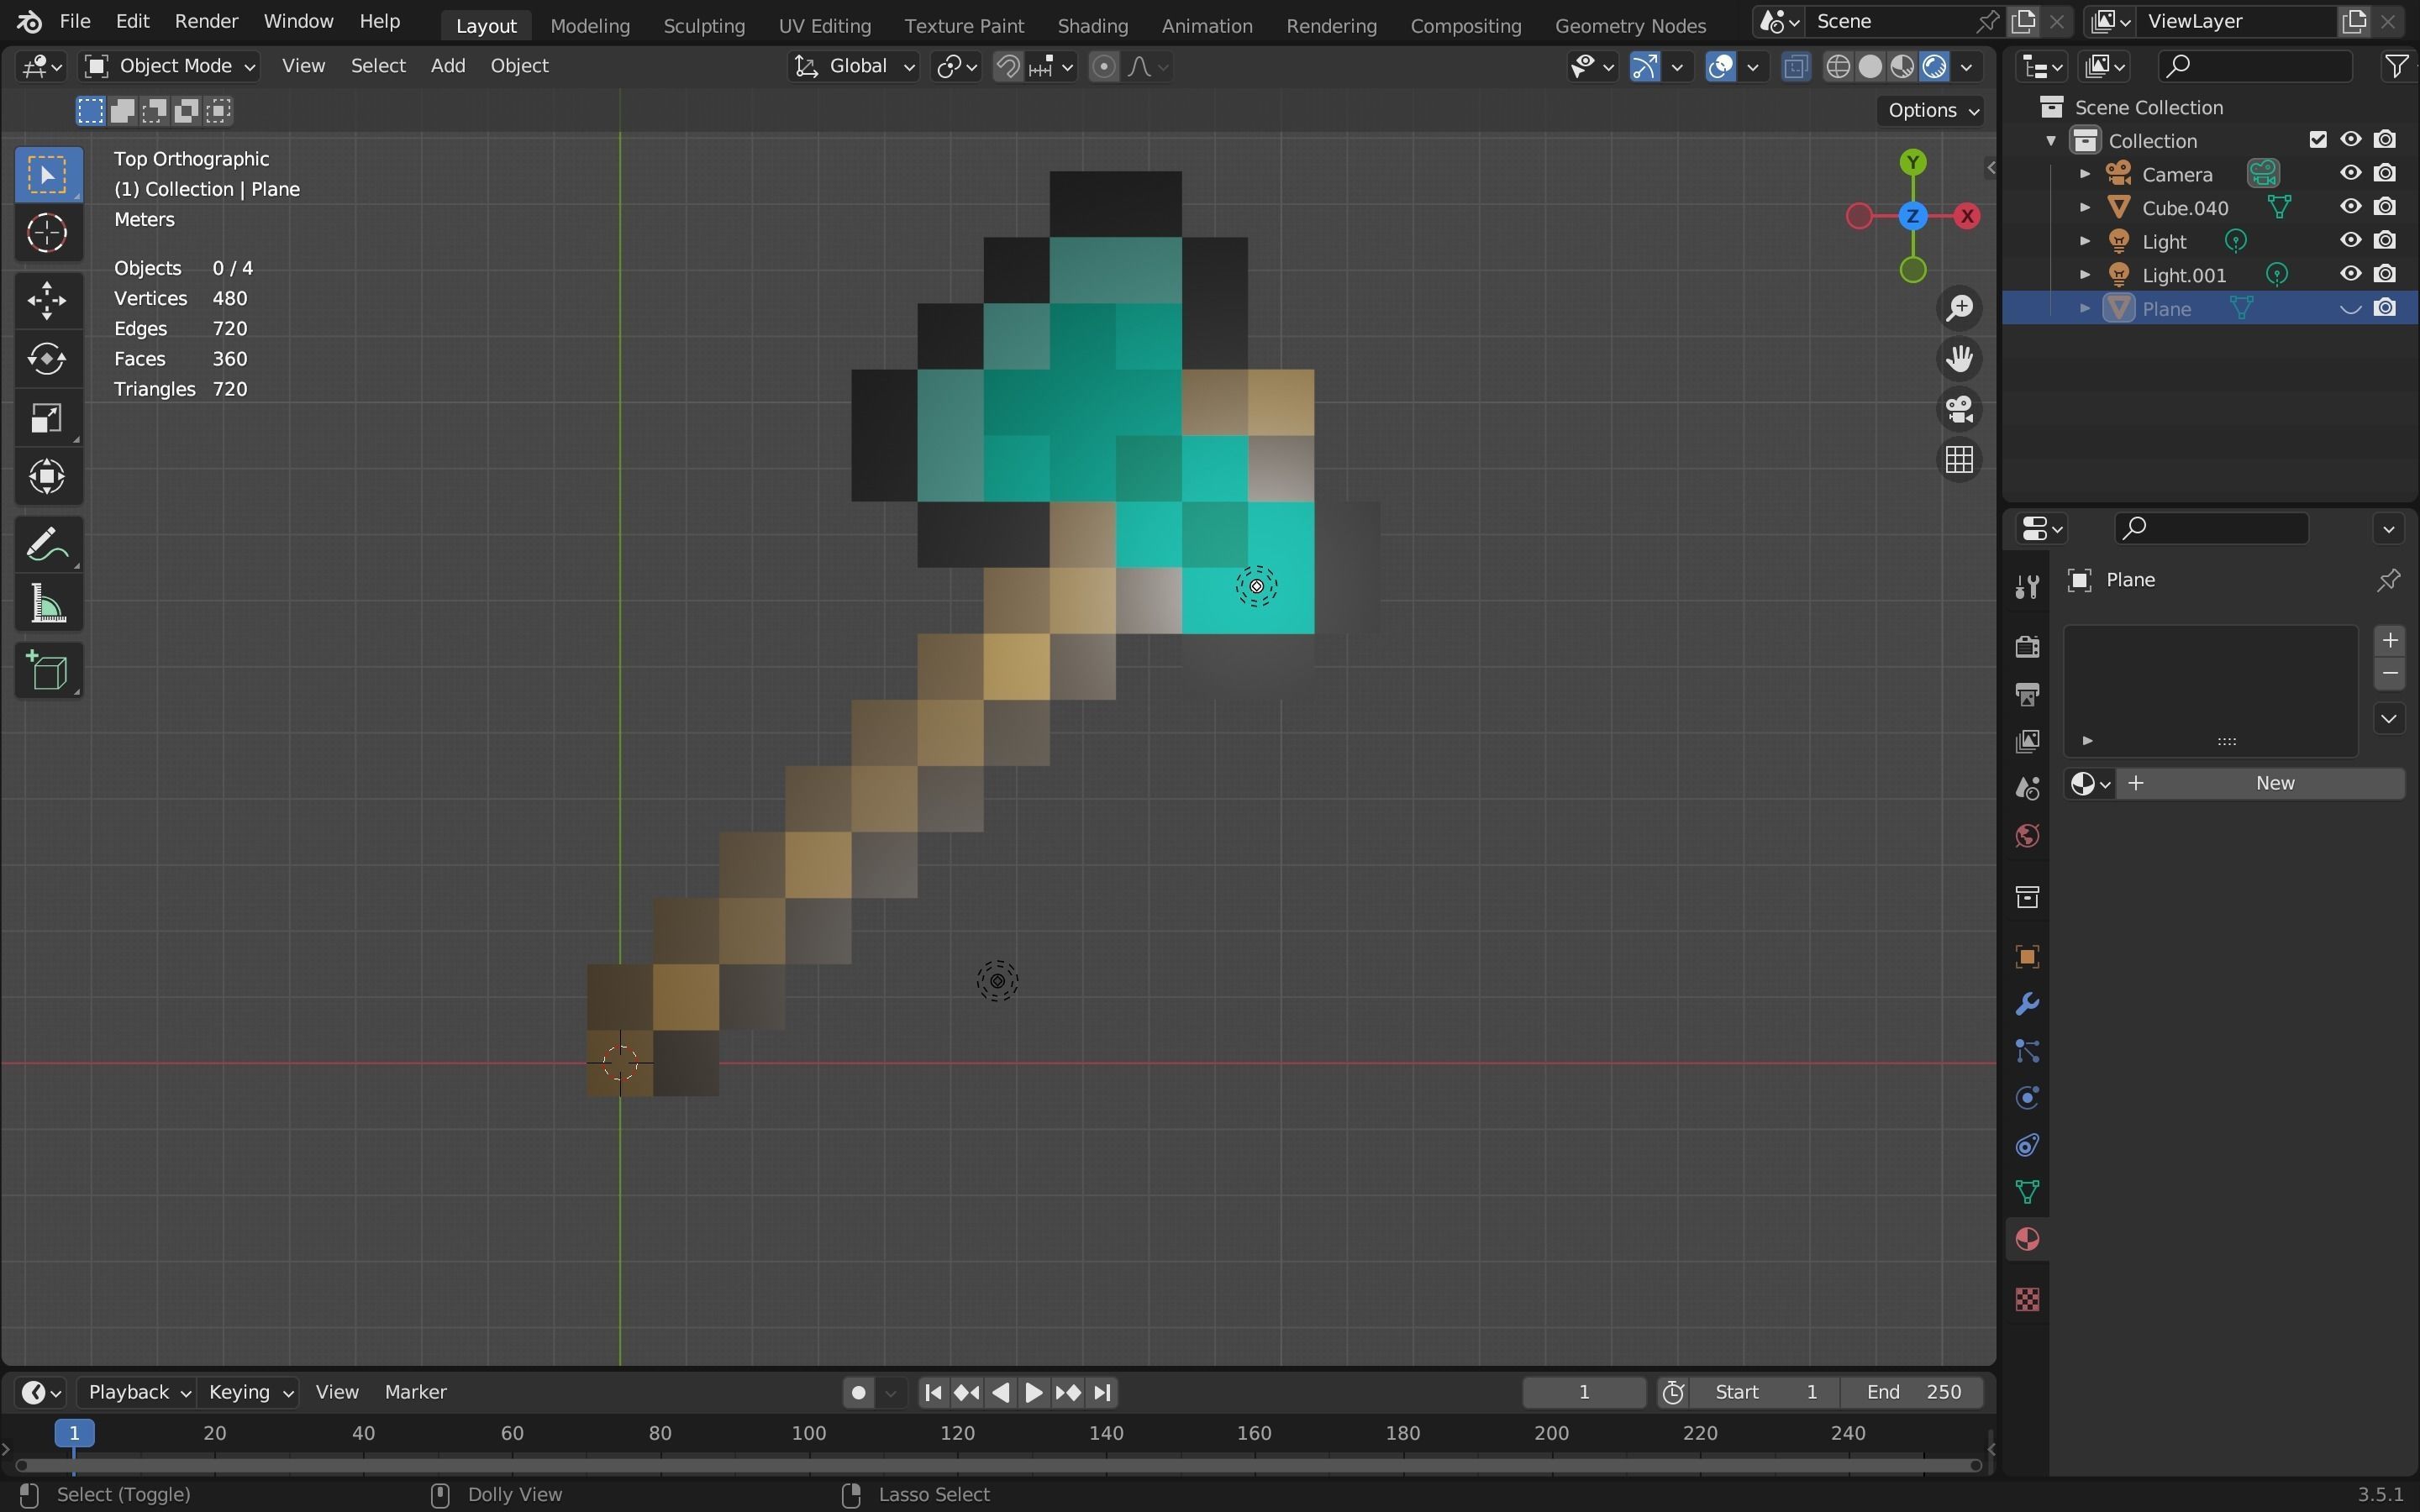Click the Zoom view gizmo icon

coord(1959,308)
